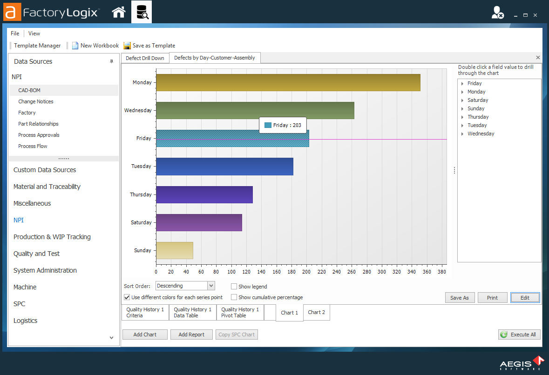Viewport: 549px width, 375px height.
Task: Enable Show legend
Action: point(234,286)
